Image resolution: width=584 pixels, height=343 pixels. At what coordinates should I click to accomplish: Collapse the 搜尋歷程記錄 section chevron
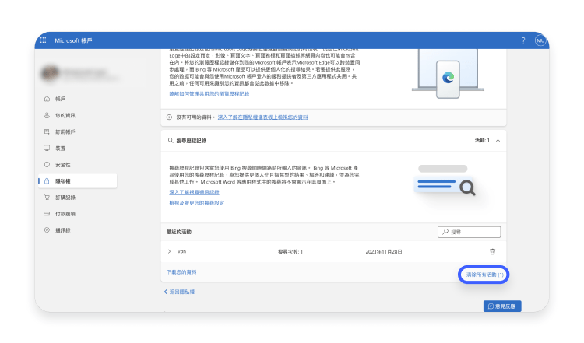coord(498,140)
